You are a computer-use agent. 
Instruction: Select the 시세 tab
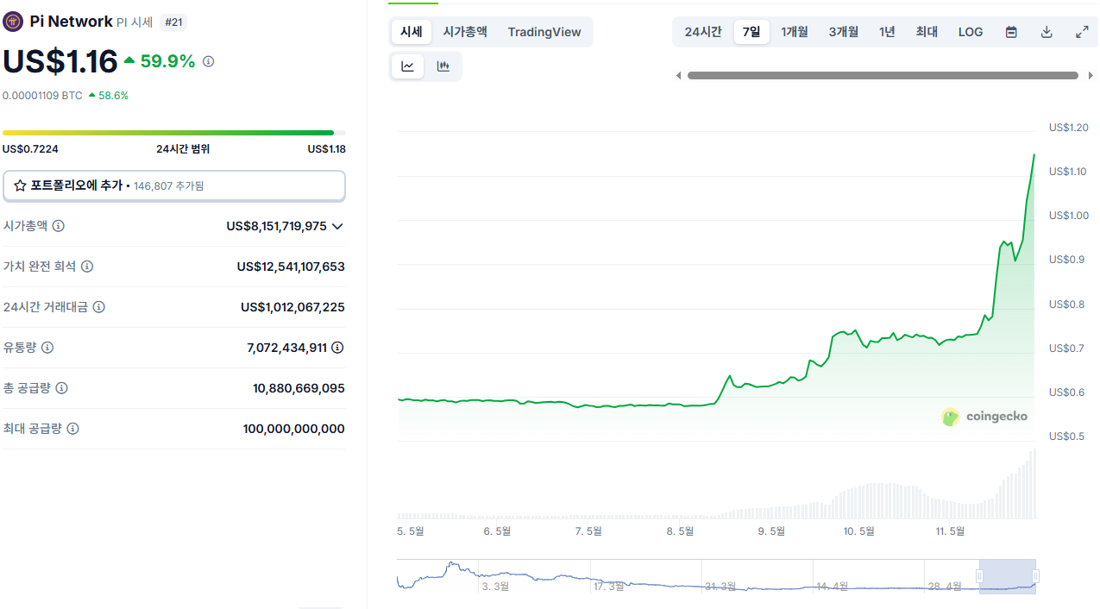pyautogui.click(x=412, y=32)
